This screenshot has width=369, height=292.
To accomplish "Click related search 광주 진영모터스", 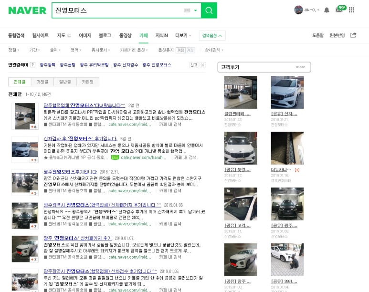I will [x=157, y=65].
